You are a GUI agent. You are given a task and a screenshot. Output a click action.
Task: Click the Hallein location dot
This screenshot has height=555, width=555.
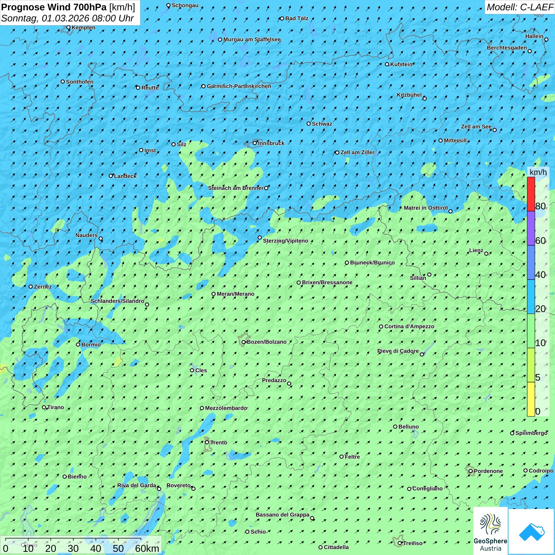tap(546, 39)
